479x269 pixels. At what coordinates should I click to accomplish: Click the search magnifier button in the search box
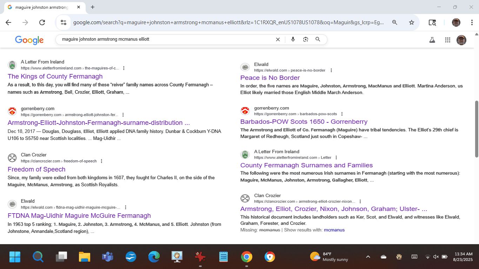click(x=318, y=40)
